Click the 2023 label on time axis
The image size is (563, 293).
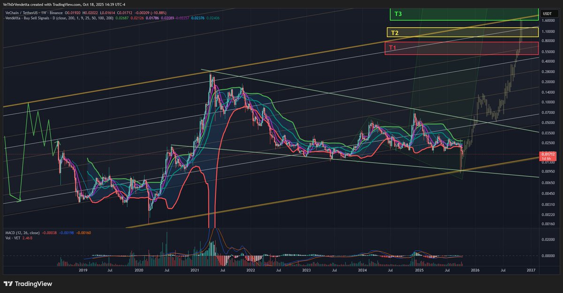[306, 270]
